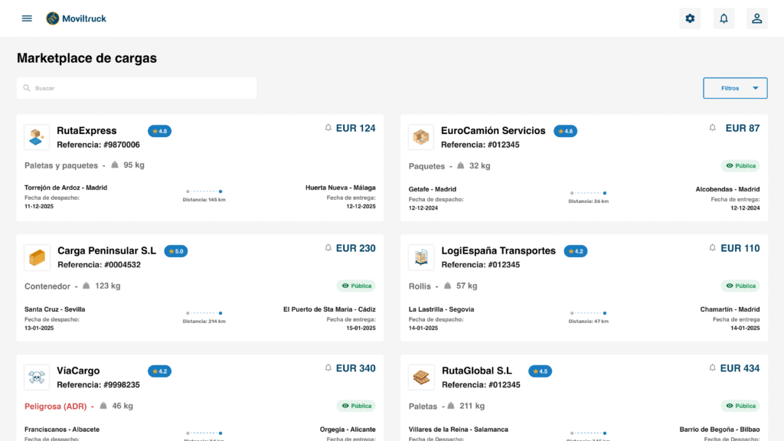
Task: Open the user profile icon
Action: [x=756, y=18]
